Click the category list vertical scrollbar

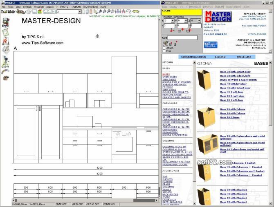(194, 133)
